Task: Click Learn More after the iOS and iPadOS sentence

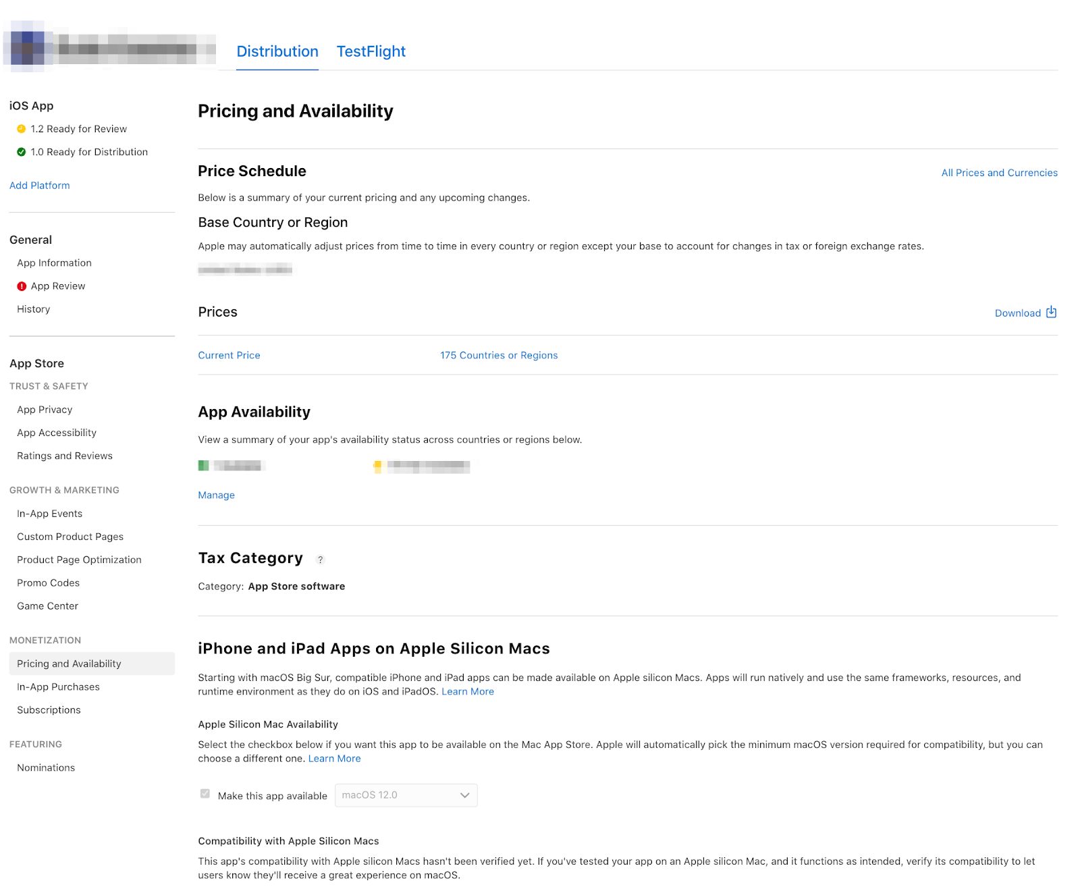Action: click(468, 692)
